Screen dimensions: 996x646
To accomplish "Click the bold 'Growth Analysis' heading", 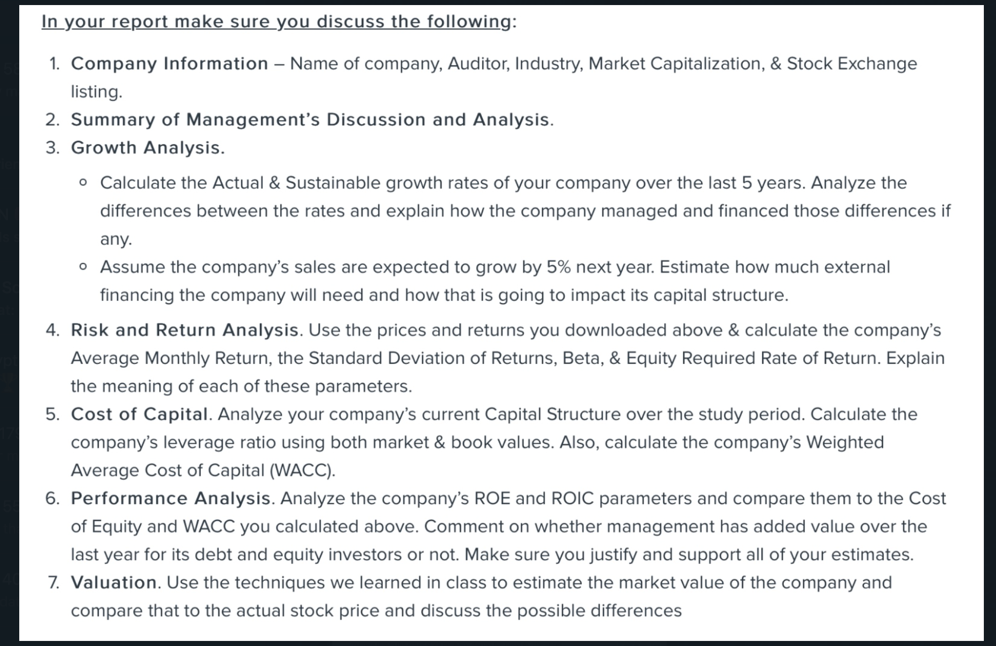I will click(x=146, y=148).
